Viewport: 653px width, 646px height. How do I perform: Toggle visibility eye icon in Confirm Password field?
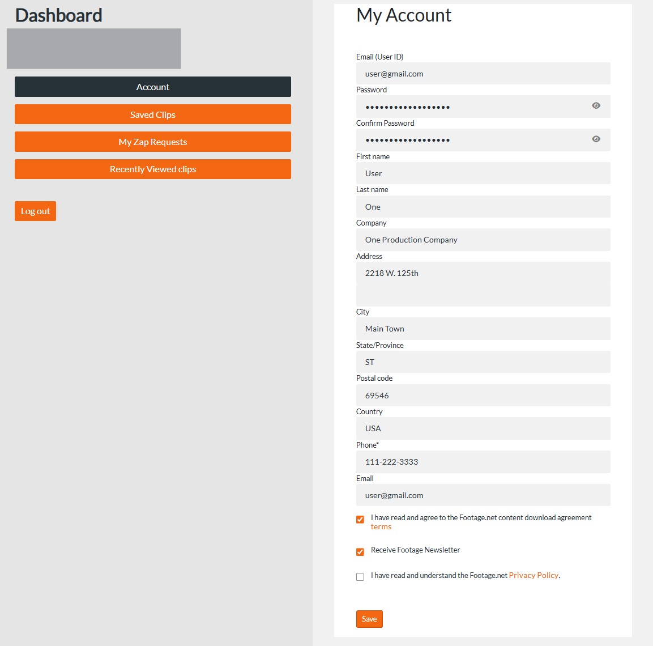pos(596,139)
